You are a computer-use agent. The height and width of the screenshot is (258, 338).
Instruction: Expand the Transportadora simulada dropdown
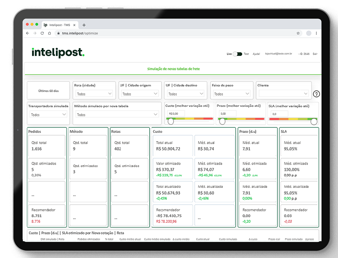coord(48,114)
